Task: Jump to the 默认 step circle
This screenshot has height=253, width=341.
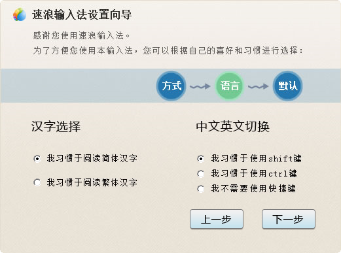Action: point(288,86)
